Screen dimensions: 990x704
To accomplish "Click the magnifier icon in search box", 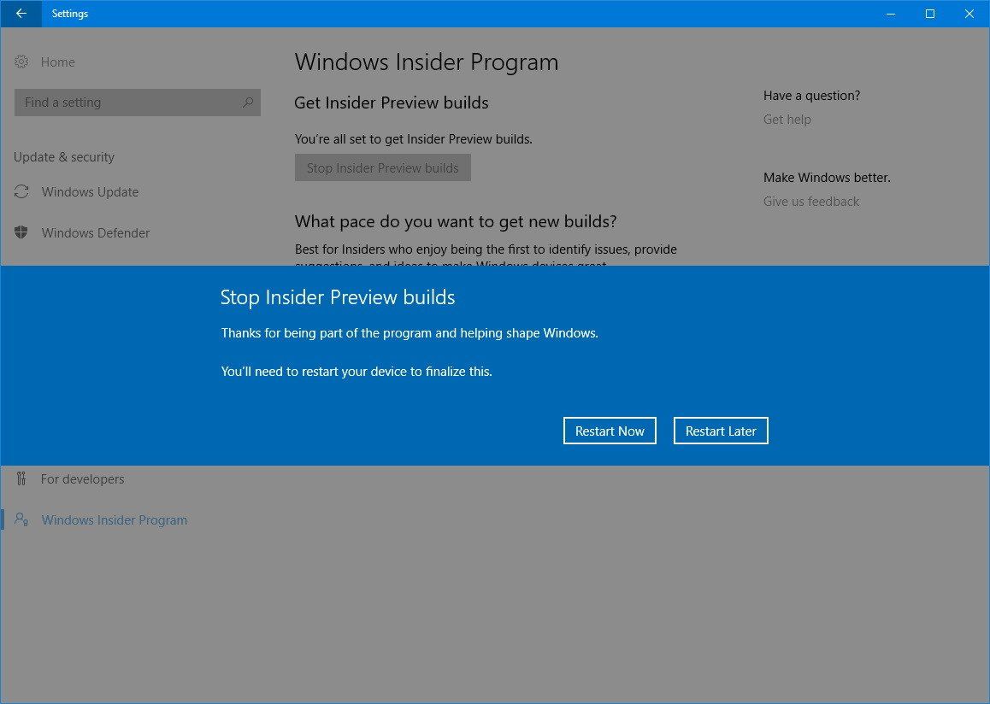I will (247, 102).
